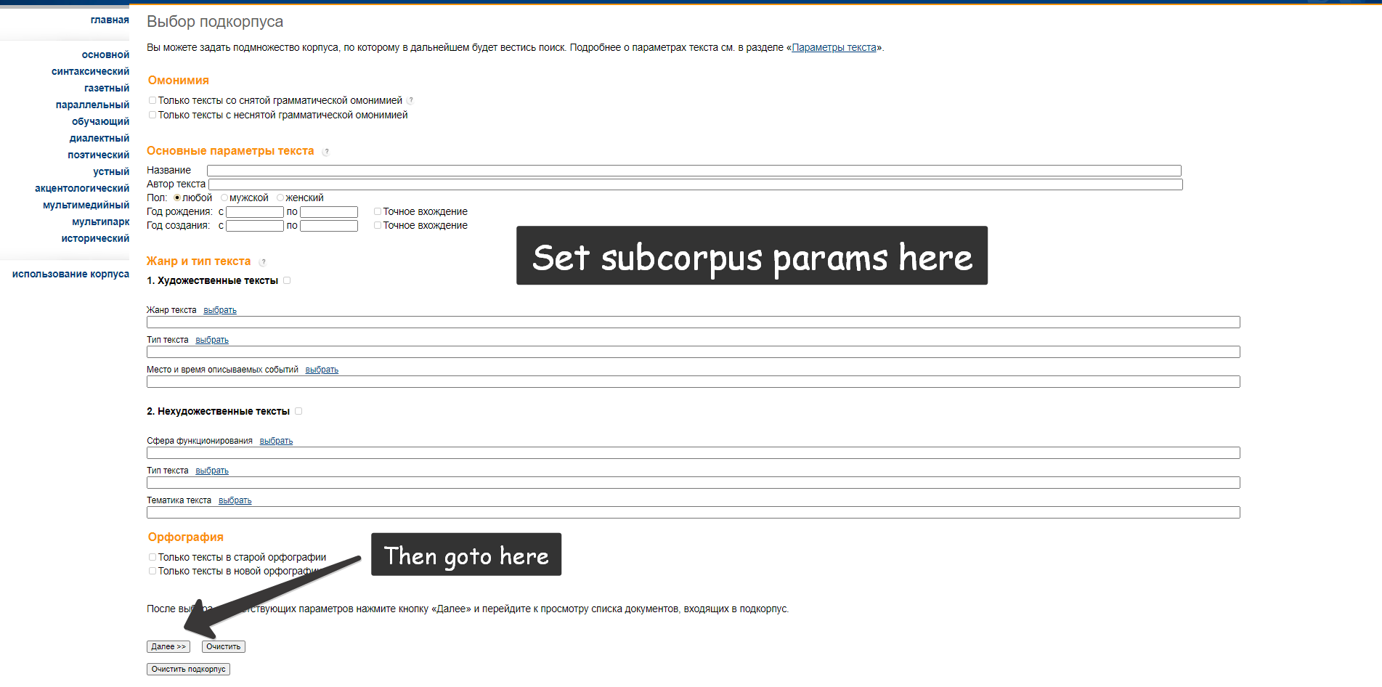Click the Далее >> button

168,647
